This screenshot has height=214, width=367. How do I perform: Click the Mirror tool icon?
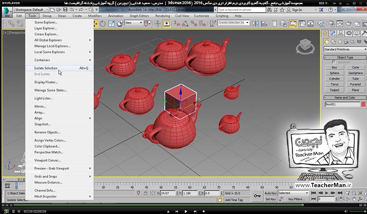point(256,24)
